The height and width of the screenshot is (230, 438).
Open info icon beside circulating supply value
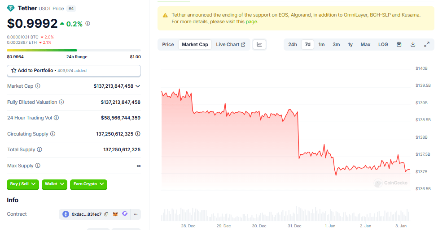pyautogui.click(x=138, y=134)
